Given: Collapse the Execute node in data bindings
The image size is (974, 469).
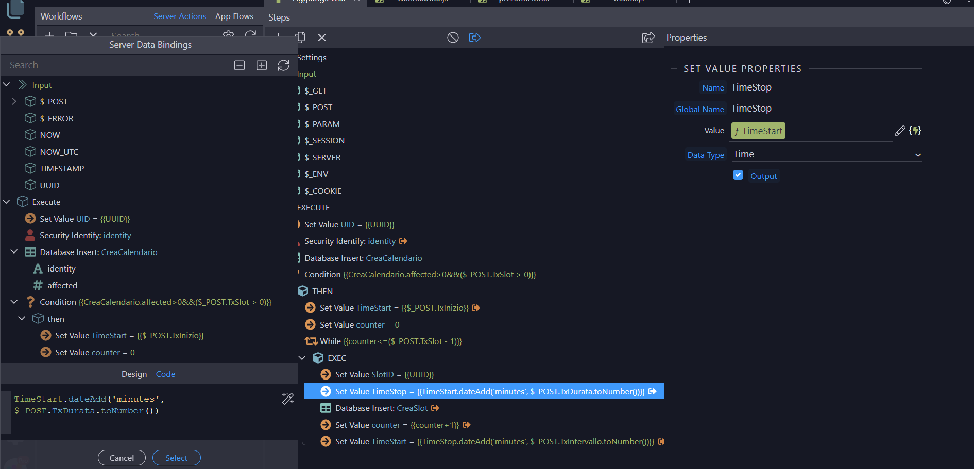Looking at the screenshot, I should (6, 202).
